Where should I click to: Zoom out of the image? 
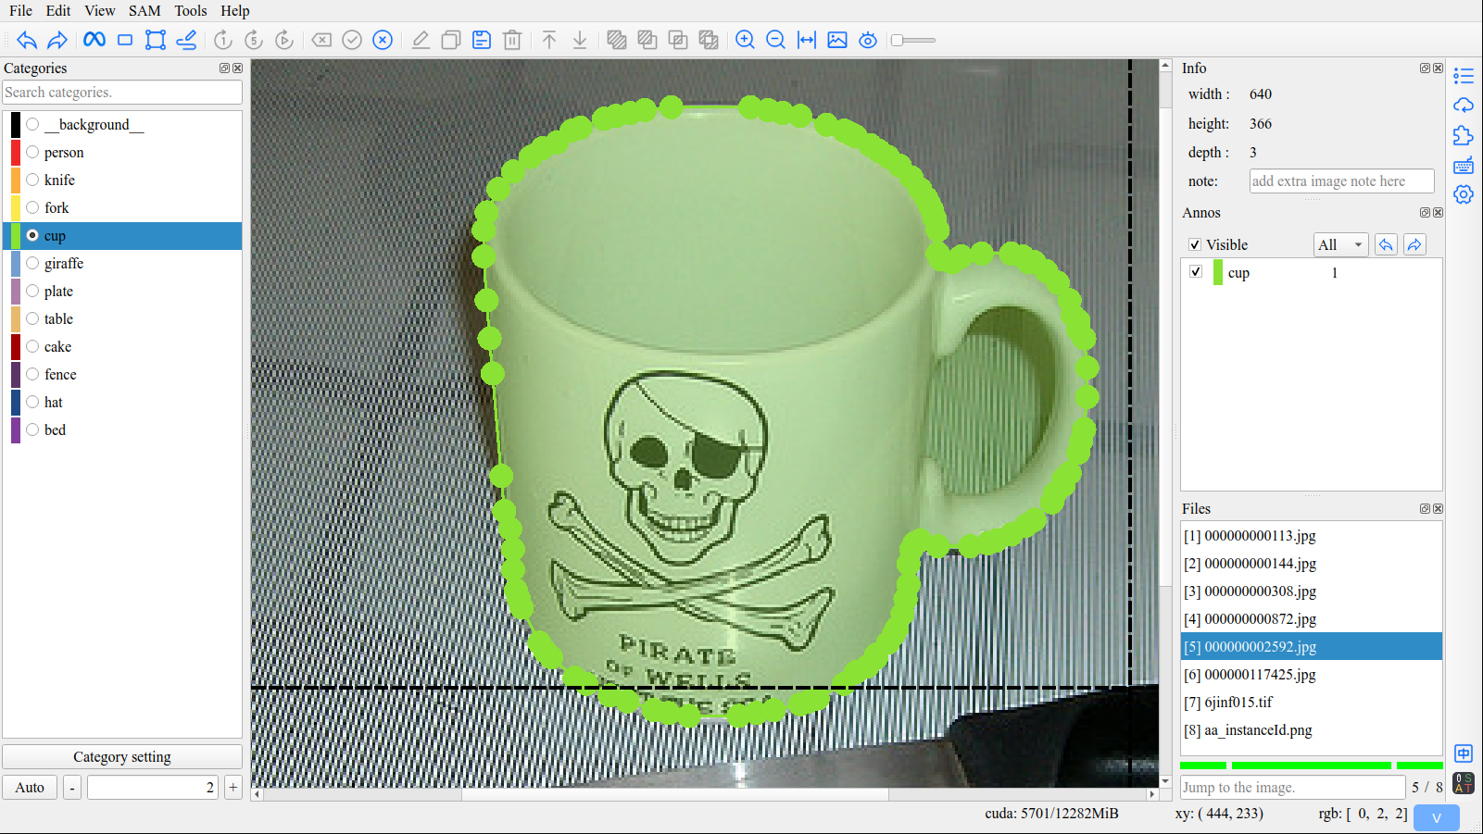(x=776, y=40)
